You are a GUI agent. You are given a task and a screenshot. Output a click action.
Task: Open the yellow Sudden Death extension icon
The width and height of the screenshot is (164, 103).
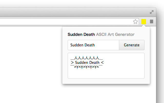click(143, 22)
